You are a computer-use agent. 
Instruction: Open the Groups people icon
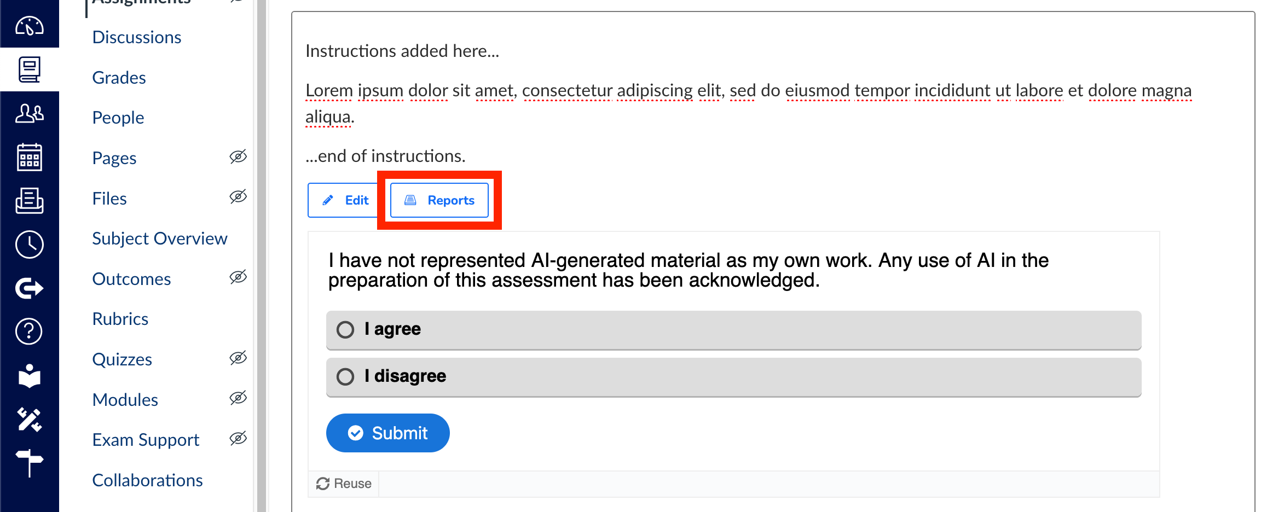point(30,113)
